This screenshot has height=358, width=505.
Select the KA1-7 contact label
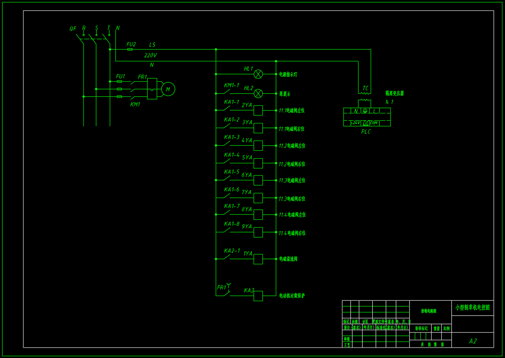coord(231,206)
